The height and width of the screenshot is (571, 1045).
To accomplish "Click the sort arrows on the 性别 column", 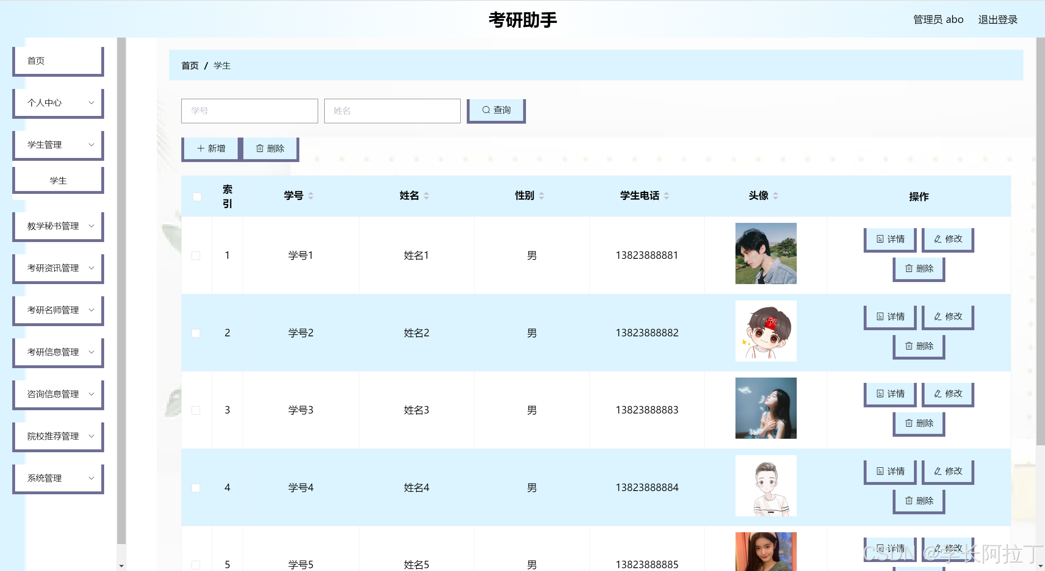I will [541, 196].
